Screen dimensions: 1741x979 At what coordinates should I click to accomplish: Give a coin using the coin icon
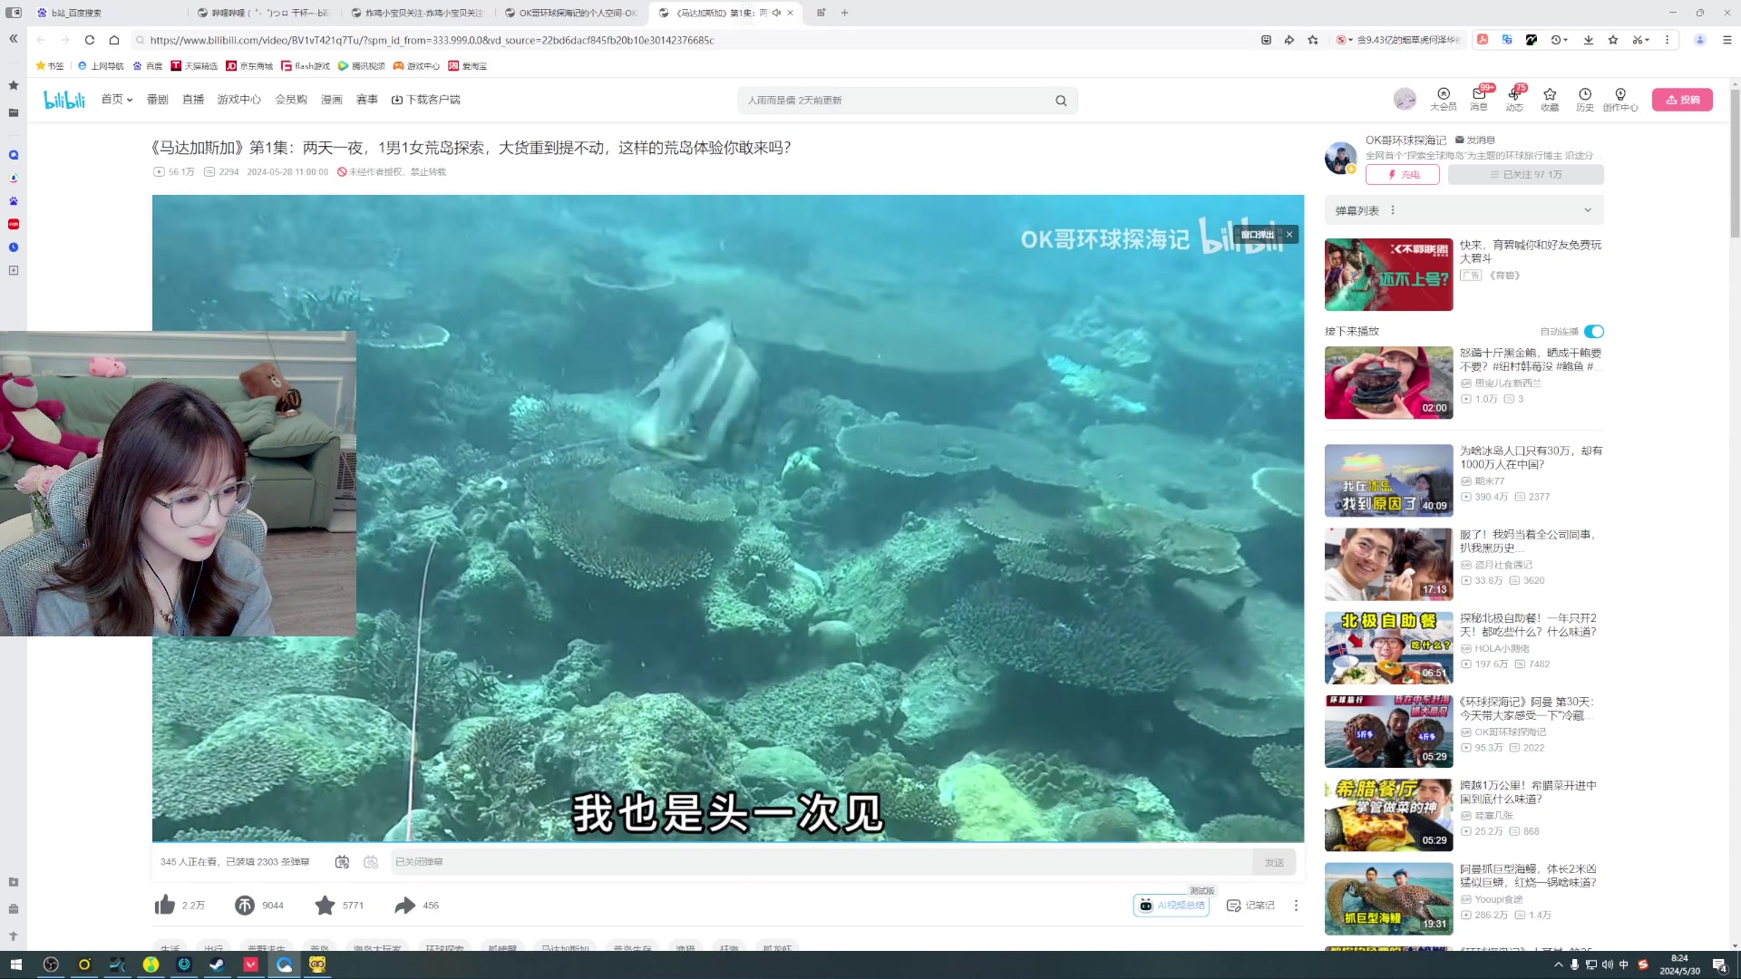245,905
